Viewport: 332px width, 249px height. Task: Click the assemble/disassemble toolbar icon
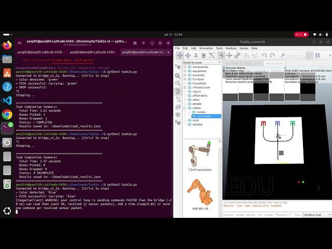coord(247,56)
